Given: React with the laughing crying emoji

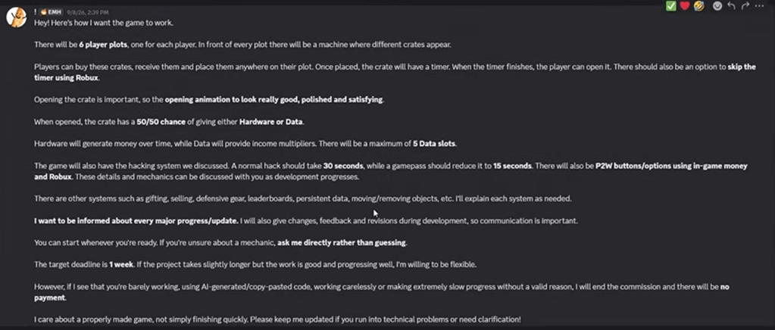Looking at the screenshot, I should coord(698,6).
